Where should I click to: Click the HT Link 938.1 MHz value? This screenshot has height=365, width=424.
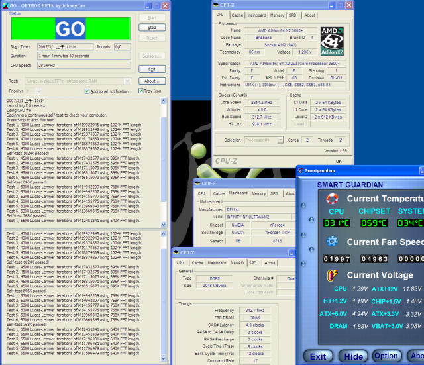pos(262,124)
